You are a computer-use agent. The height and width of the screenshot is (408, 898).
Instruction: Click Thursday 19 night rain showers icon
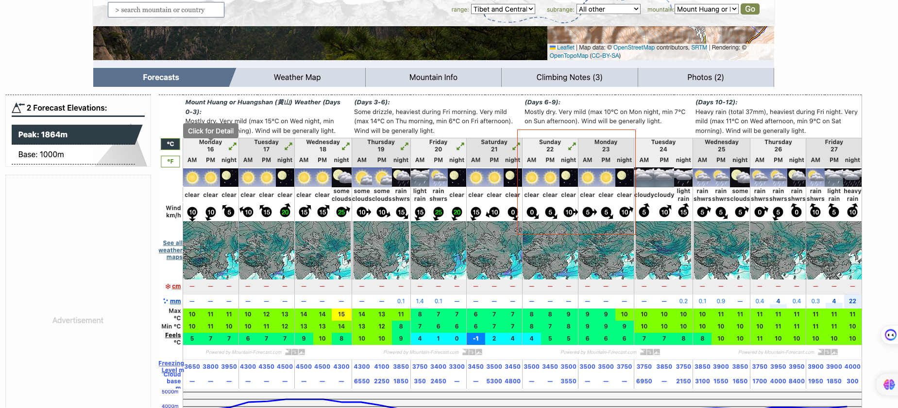coord(401,178)
